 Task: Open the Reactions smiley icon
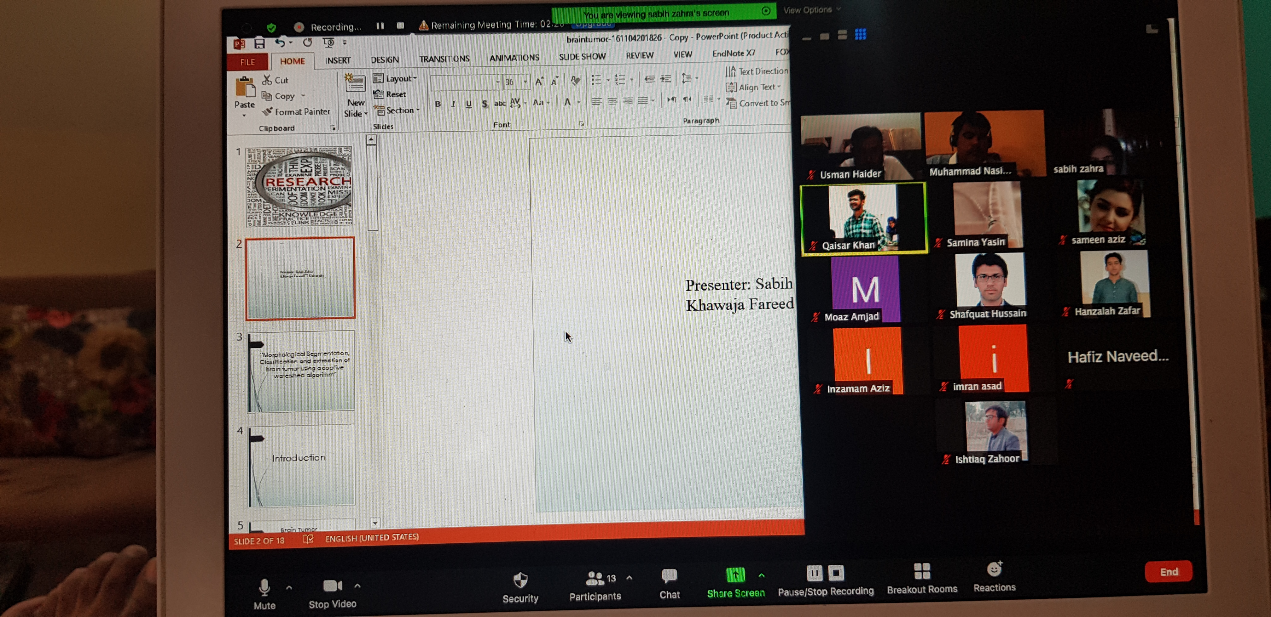click(994, 569)
